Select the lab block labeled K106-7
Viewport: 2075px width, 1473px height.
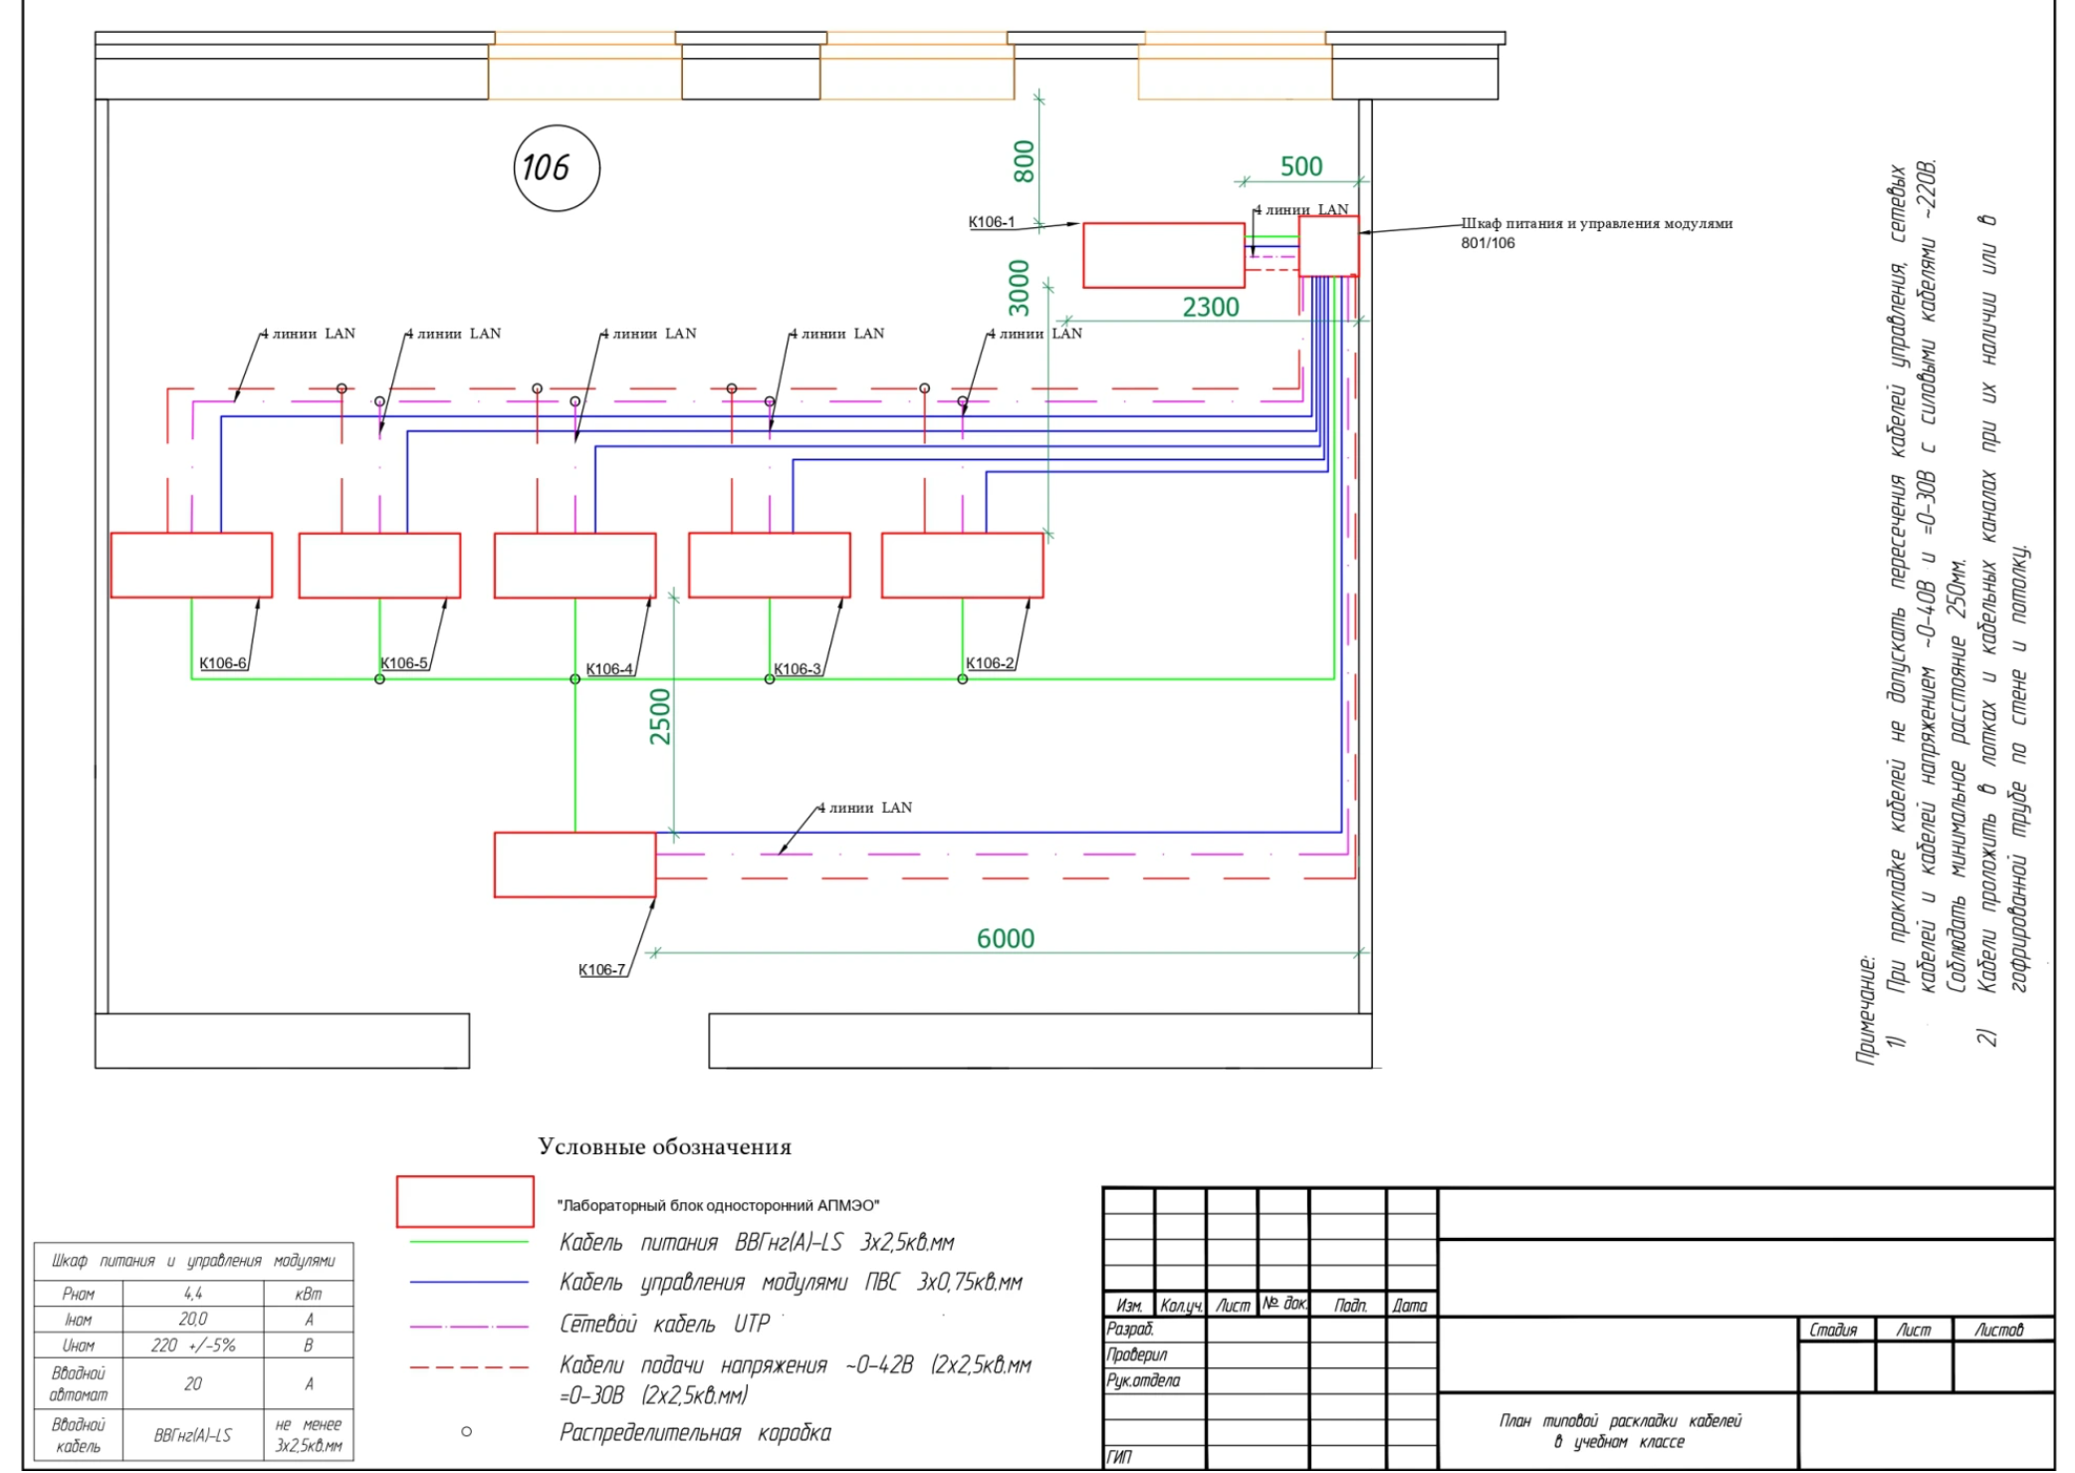click(575, 864)
